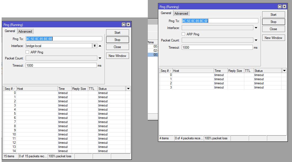Enable ARP Ping in the BC:6F ping window
This screenshot has width=292, height=162.
[x=183, y=34]
